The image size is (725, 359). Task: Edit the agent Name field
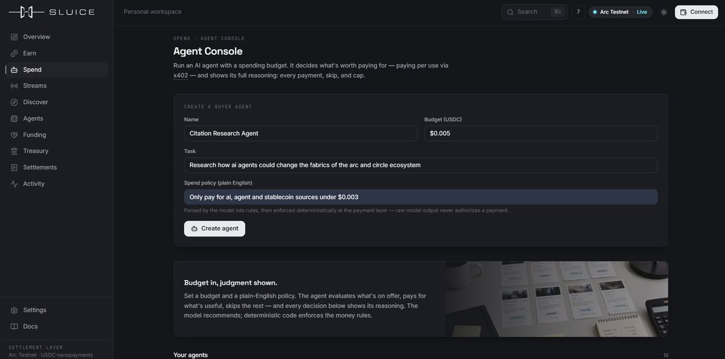tap(301, 133)
